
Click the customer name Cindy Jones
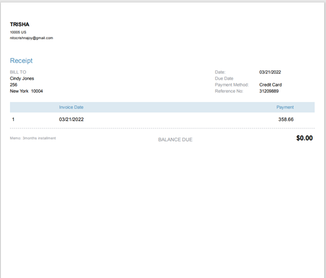tap(22, 79)
